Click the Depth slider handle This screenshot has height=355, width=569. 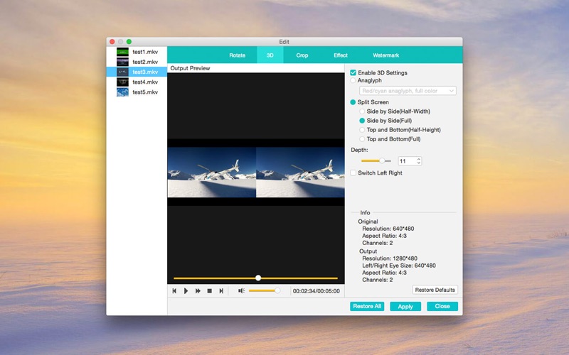(x=382, y=161)
